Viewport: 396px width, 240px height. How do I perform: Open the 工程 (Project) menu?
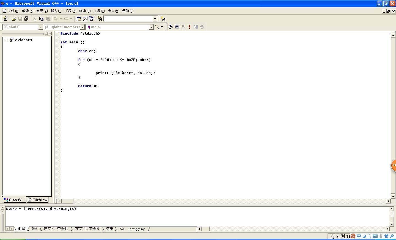(70, 11)
